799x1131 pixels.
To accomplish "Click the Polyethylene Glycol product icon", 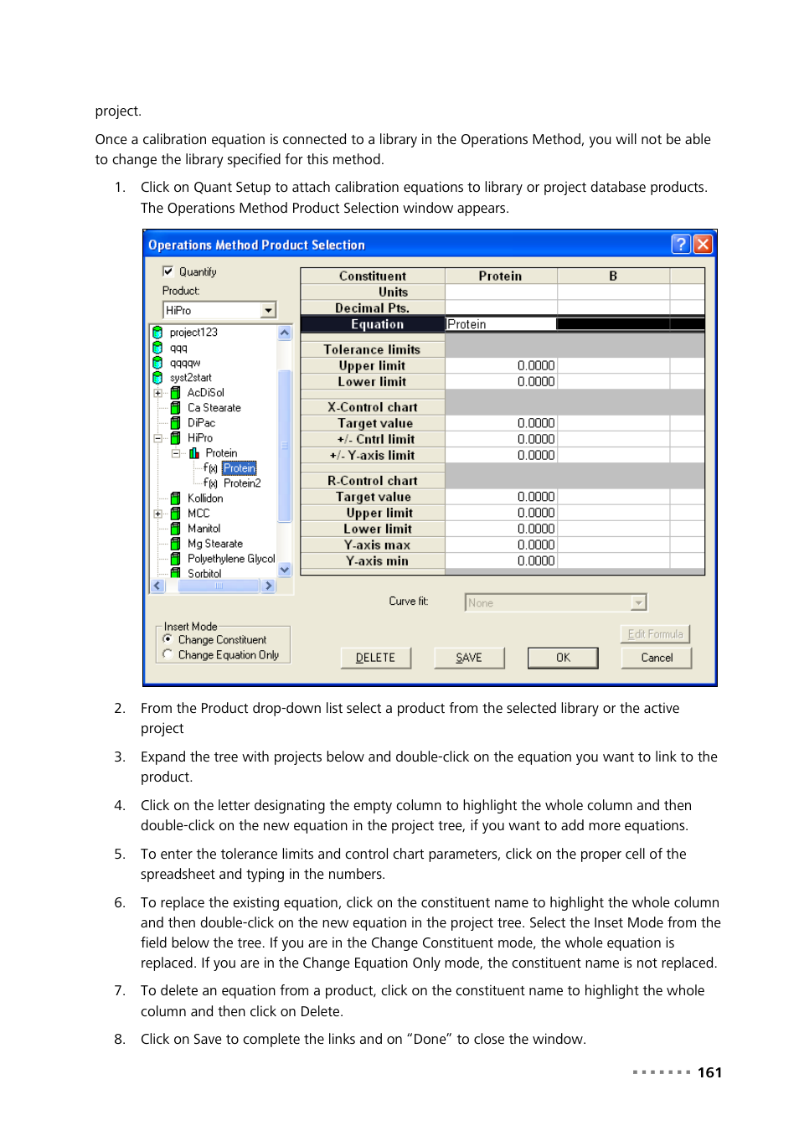I will 175,559.
